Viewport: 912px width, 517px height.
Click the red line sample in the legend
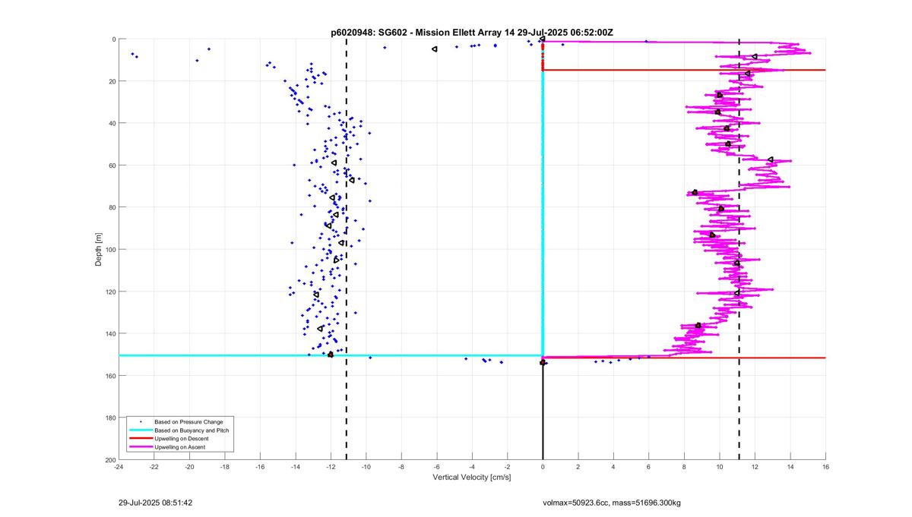(x=141, y=439)
